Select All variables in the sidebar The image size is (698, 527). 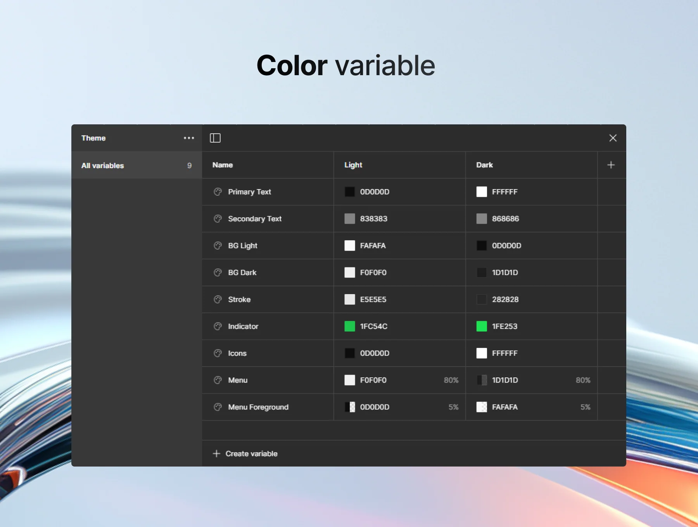136,165
